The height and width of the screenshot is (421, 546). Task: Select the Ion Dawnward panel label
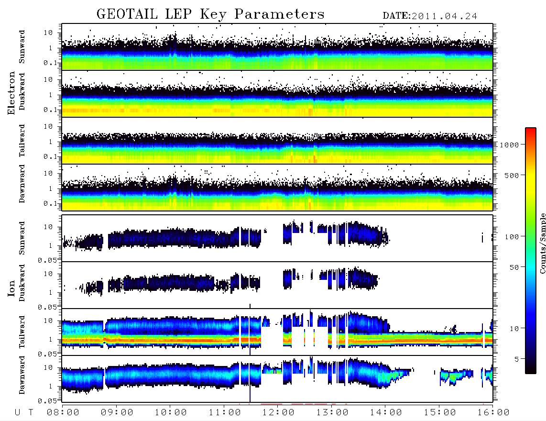click(x=22, y=375)
